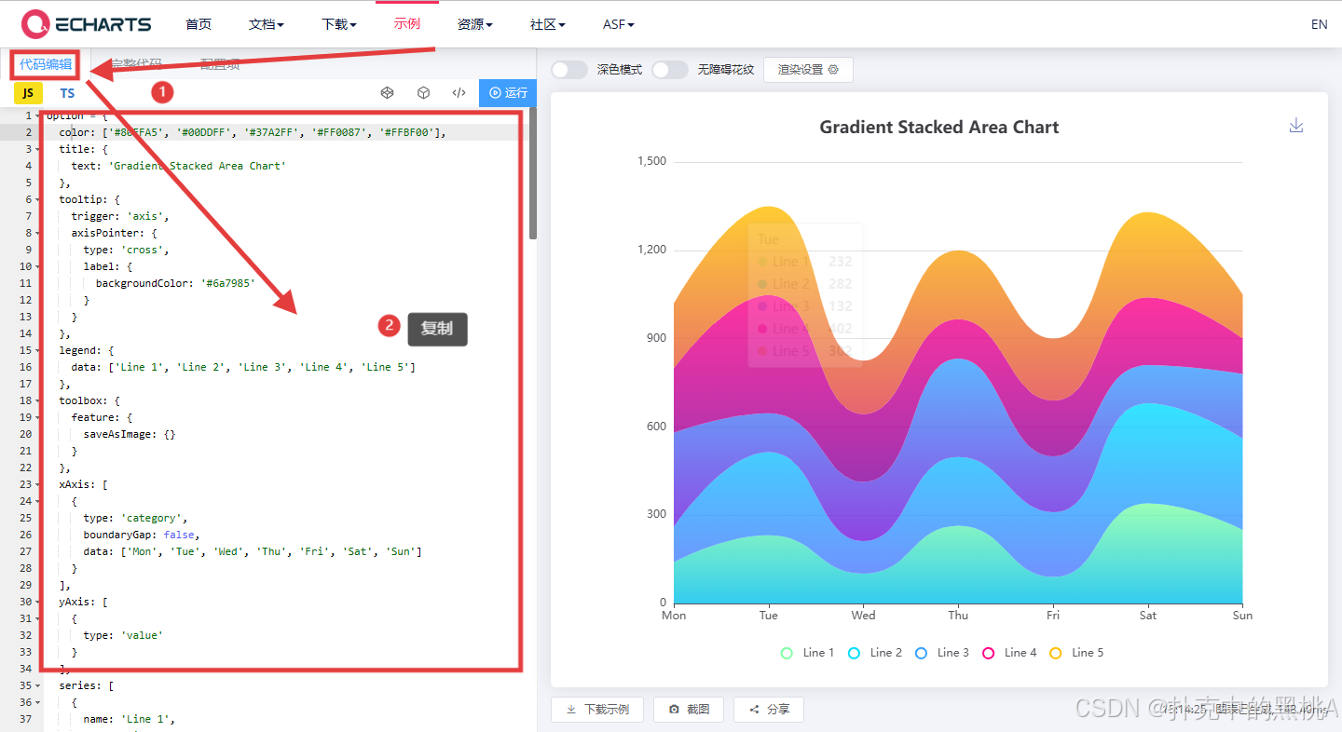Switch to the TS language badge

pos(67,93)
